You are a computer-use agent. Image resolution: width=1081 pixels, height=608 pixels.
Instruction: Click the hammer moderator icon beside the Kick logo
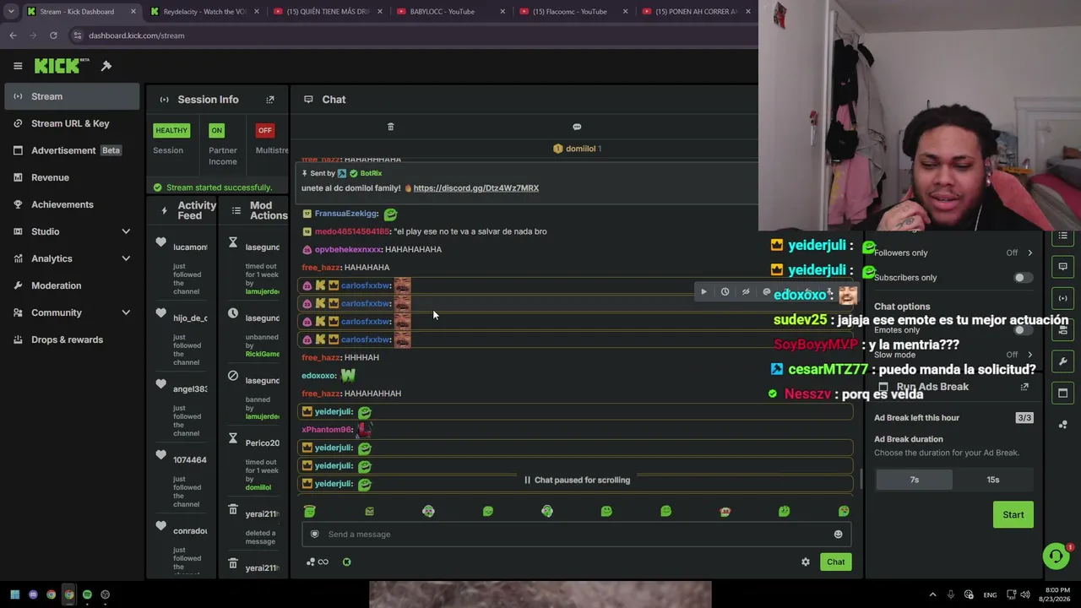106,66
